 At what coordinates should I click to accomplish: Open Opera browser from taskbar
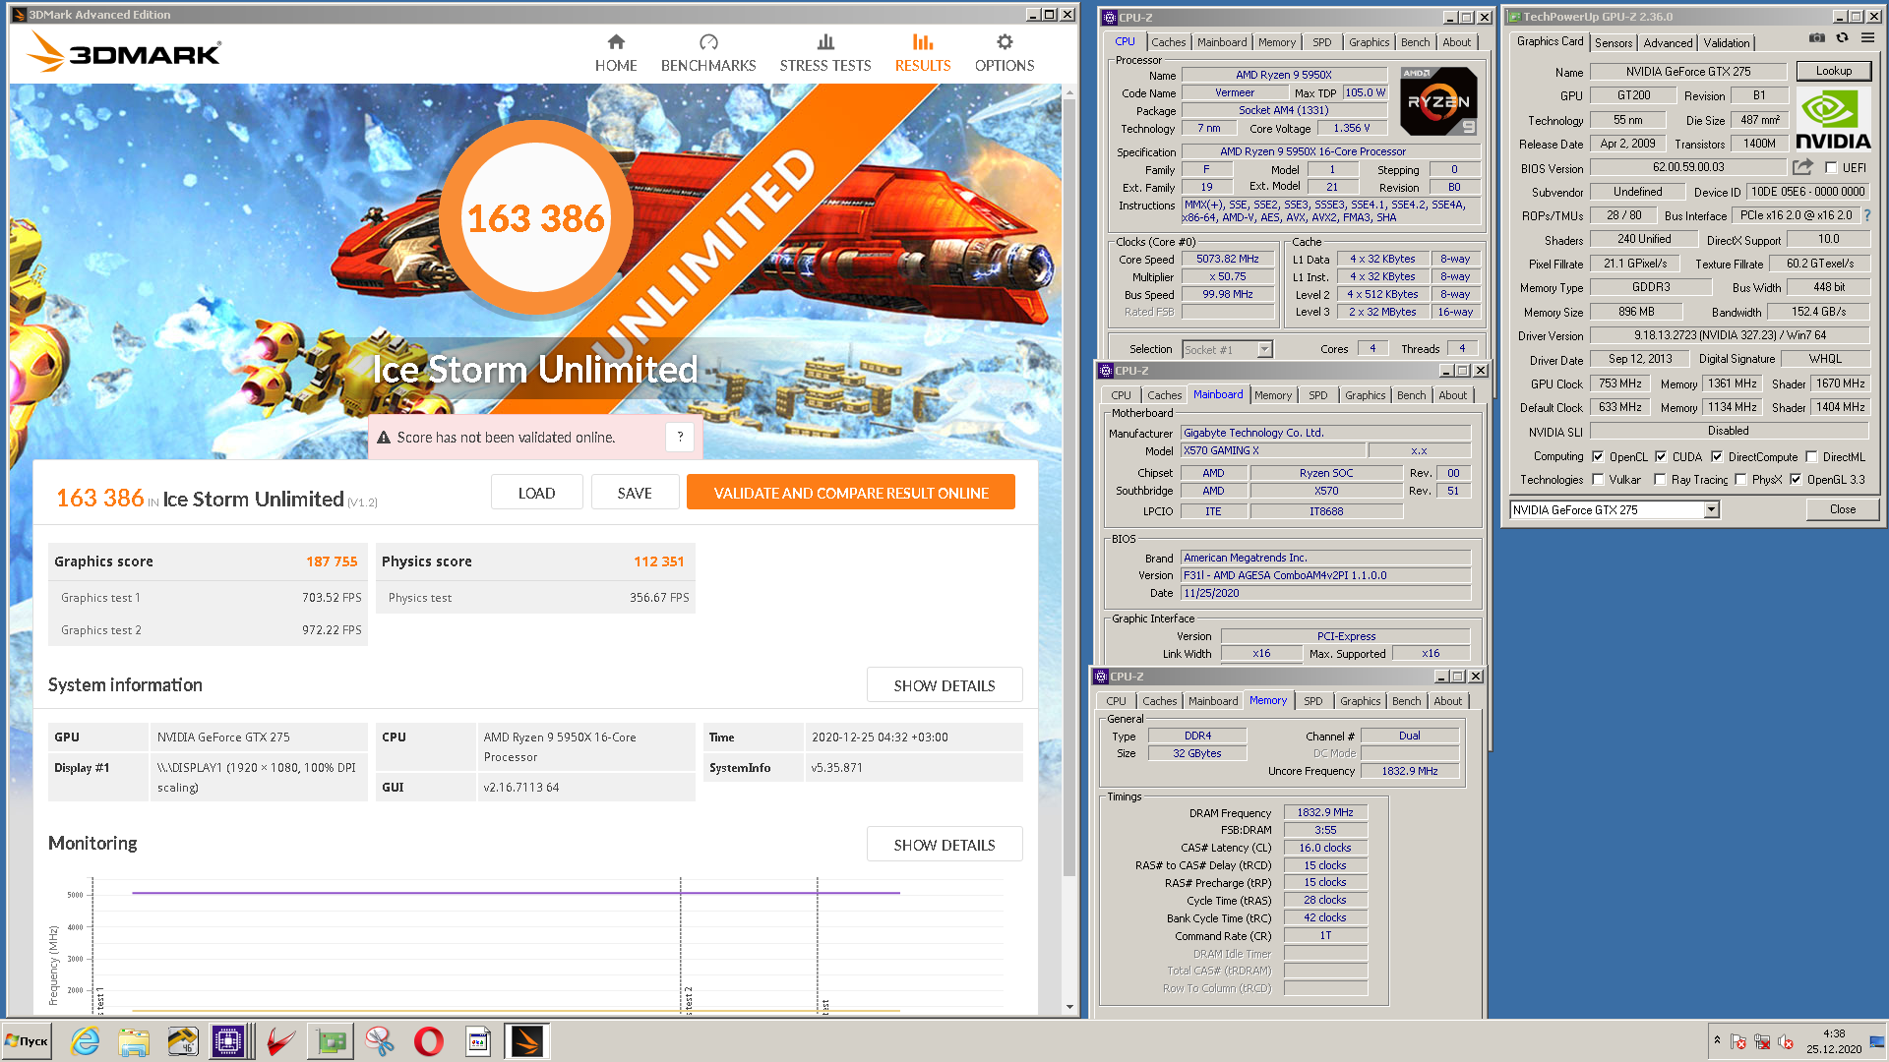[x=429, y=1041]
